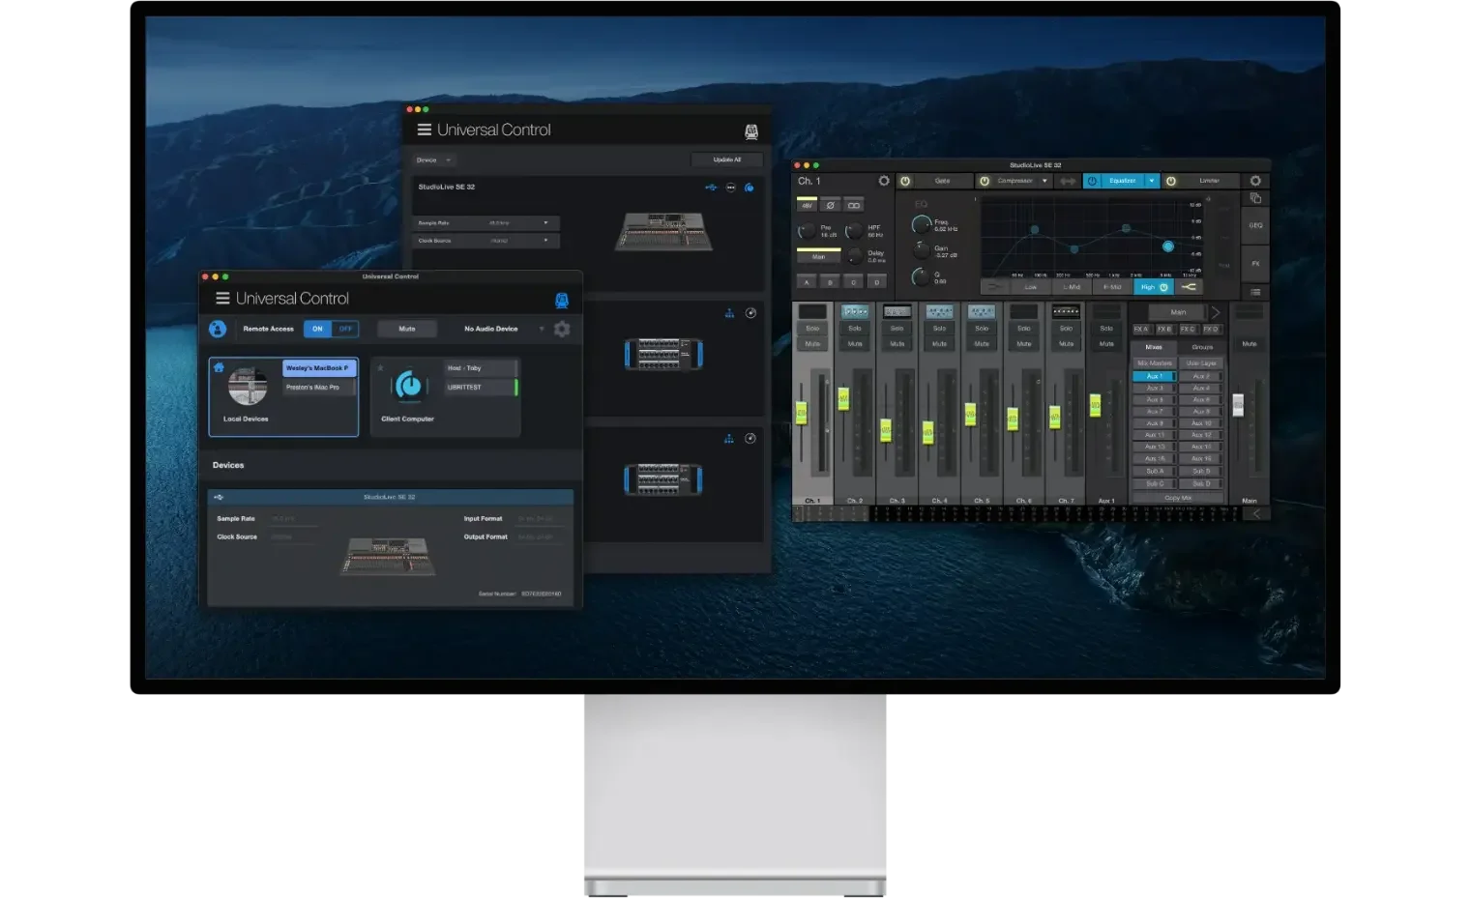Image resolution: width=1471 pixels, height=898 pixels.
Task: Click blue mixer launch icon for StudioLive SE 32
Action: pyautogui.click(x=749, y=188)
